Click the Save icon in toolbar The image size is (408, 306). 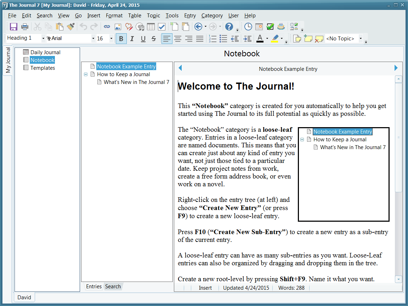click(x=13, y=27)
